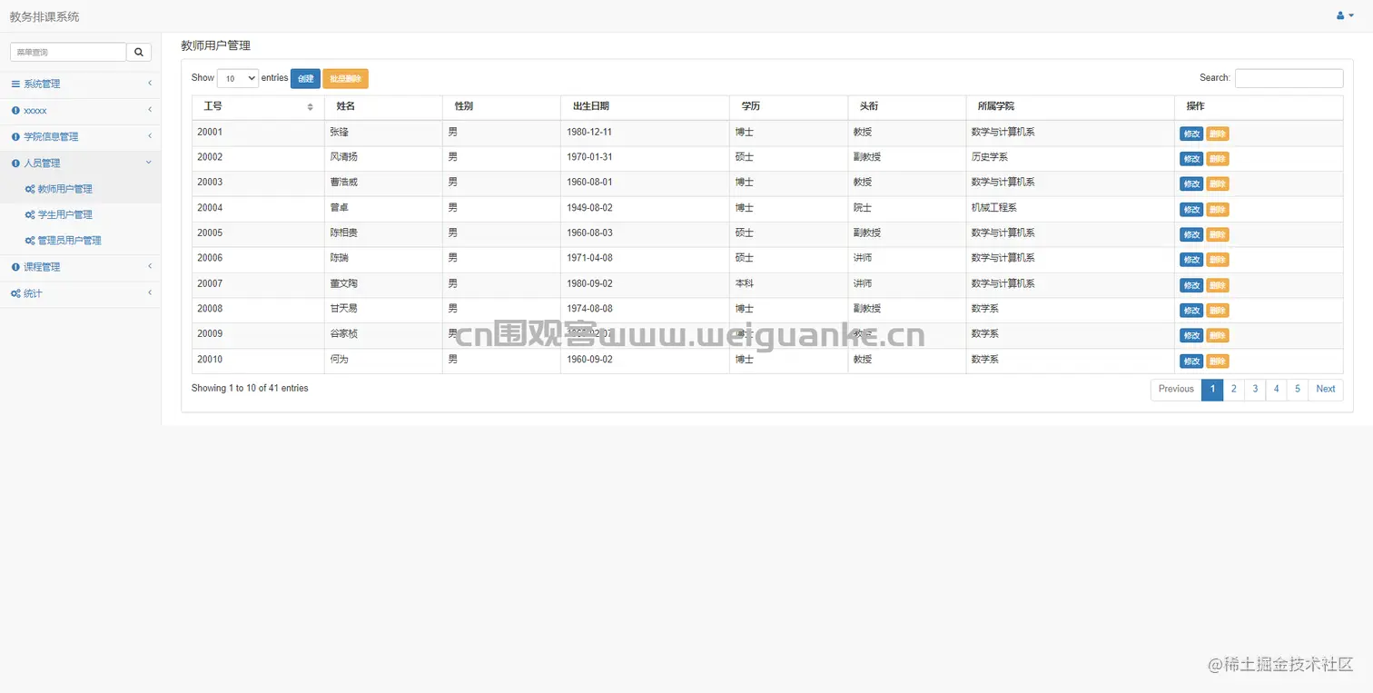Click the 性别 column header
Viewport: 1373px width, 693px height.
pyautogui.click(x=501, y=107)
